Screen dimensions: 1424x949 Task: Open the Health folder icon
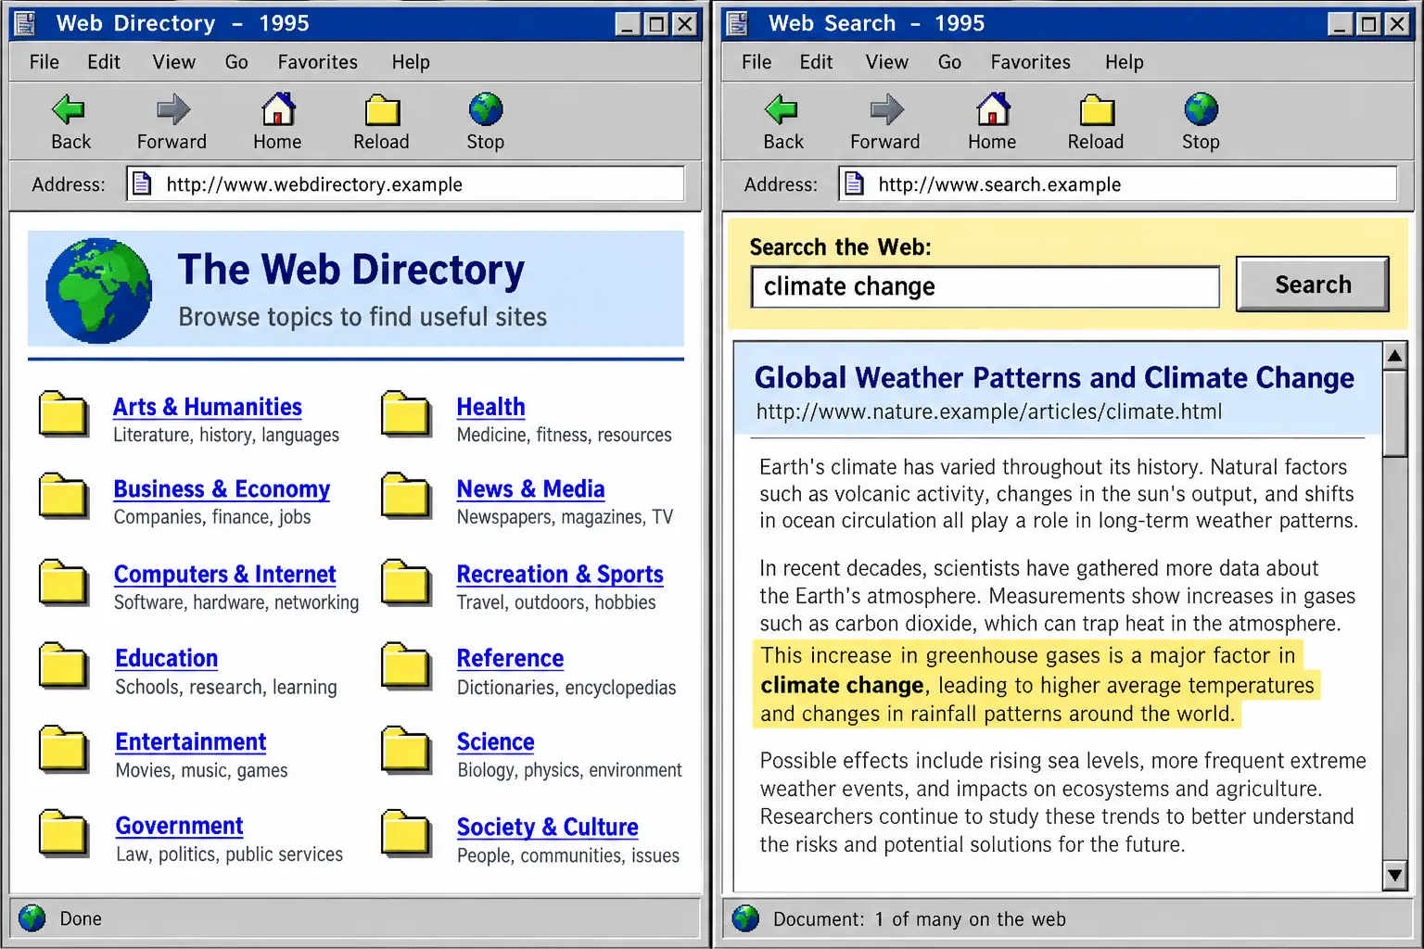407,413
